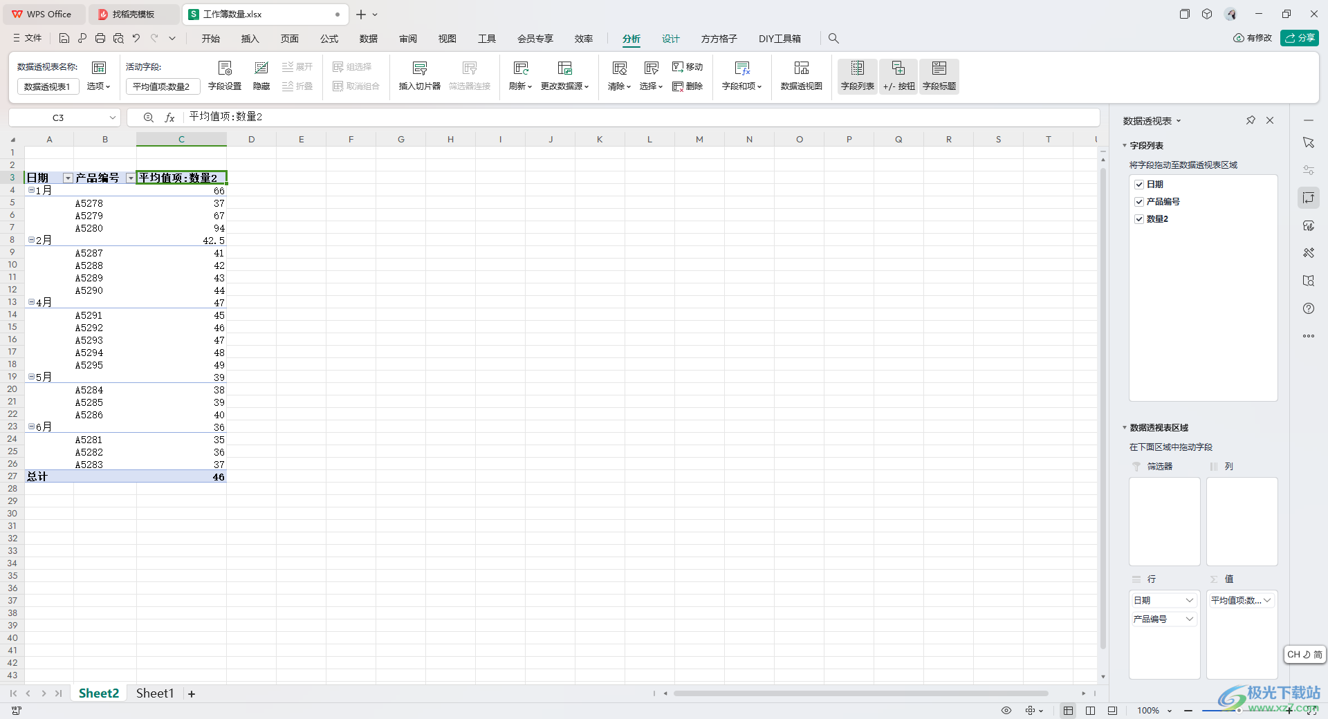Click the eye protection icon in status bar
This screenshot has height=719, width=1328.
point(1006,711)
